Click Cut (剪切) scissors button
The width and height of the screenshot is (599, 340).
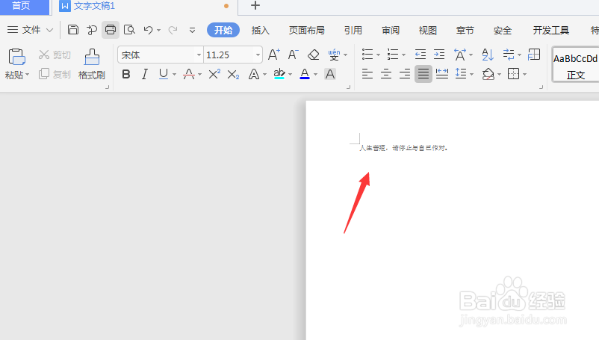click(55, 55)
